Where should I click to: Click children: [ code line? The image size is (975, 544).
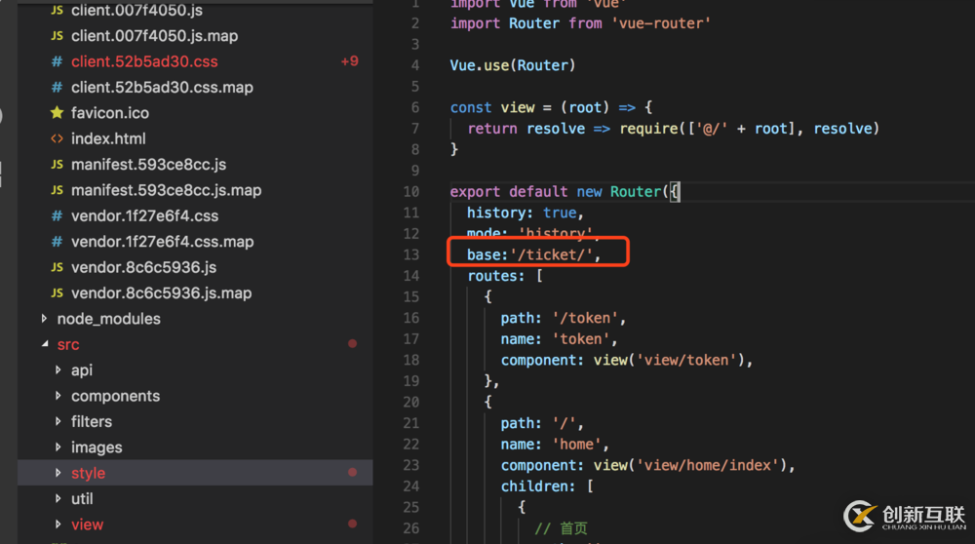[547, 486]
